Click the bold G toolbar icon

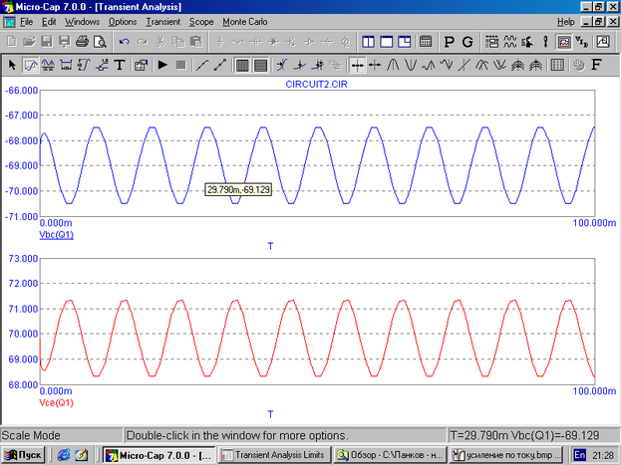[x=467, y=42]
